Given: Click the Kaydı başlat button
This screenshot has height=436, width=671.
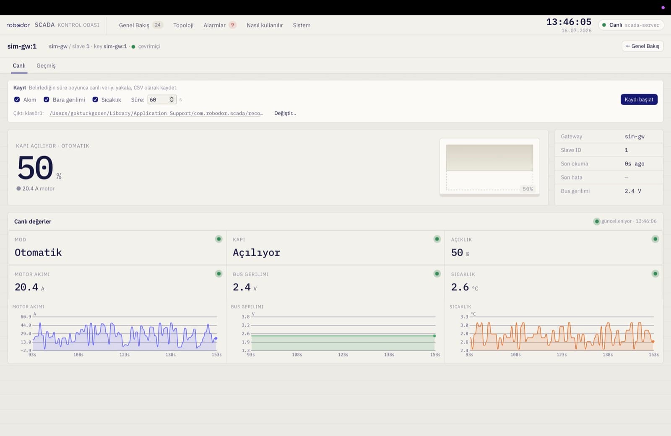Looking at the screenshot, I should (x=639, y=100).
